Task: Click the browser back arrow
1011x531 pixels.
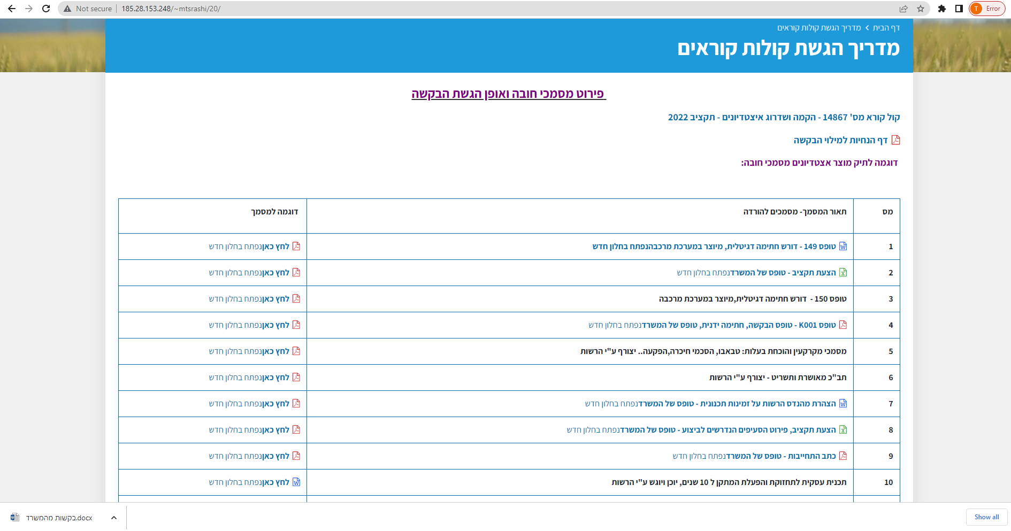Action: [x=12, y=9]
